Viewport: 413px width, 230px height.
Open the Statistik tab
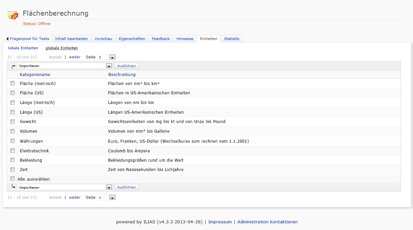(x=232, y=39)
